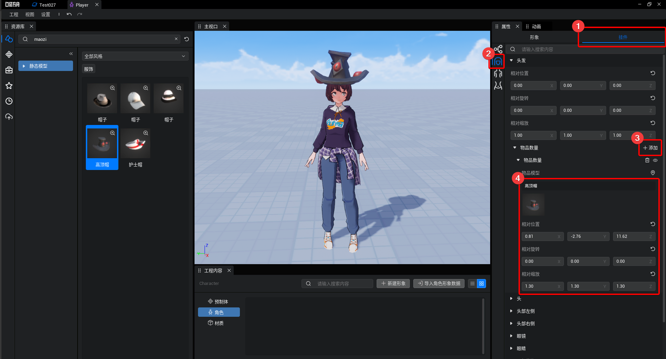The width and height of the screenshot is (666, 359).
Task: Redo action in the top toolbar
Action: [80, 14]
